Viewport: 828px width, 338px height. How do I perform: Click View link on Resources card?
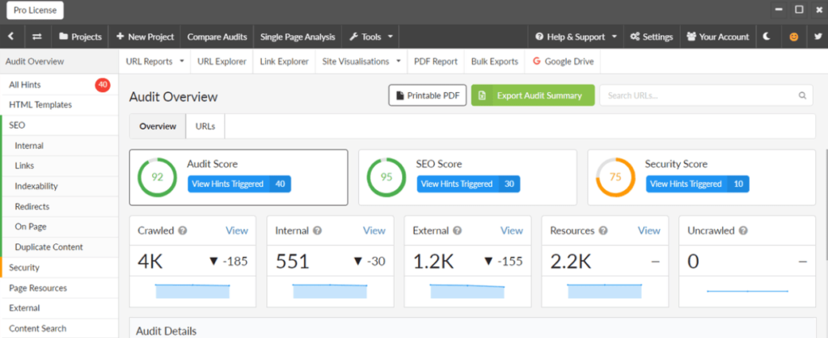(x=649, y=230)
